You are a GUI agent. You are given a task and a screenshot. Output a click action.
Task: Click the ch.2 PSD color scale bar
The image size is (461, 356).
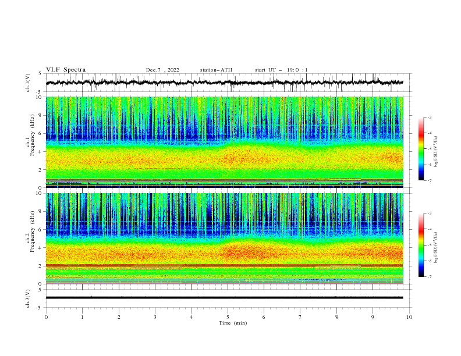click(x=421, y=245)
